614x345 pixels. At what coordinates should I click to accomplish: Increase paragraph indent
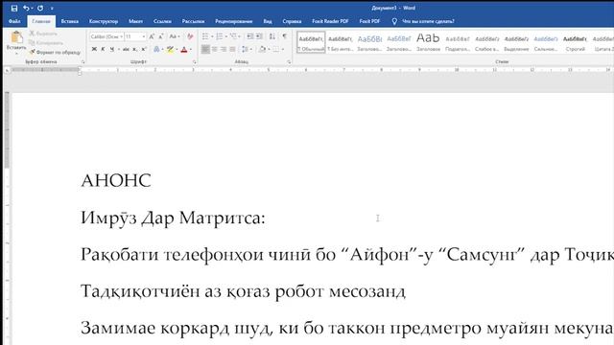tap(259, 36)
